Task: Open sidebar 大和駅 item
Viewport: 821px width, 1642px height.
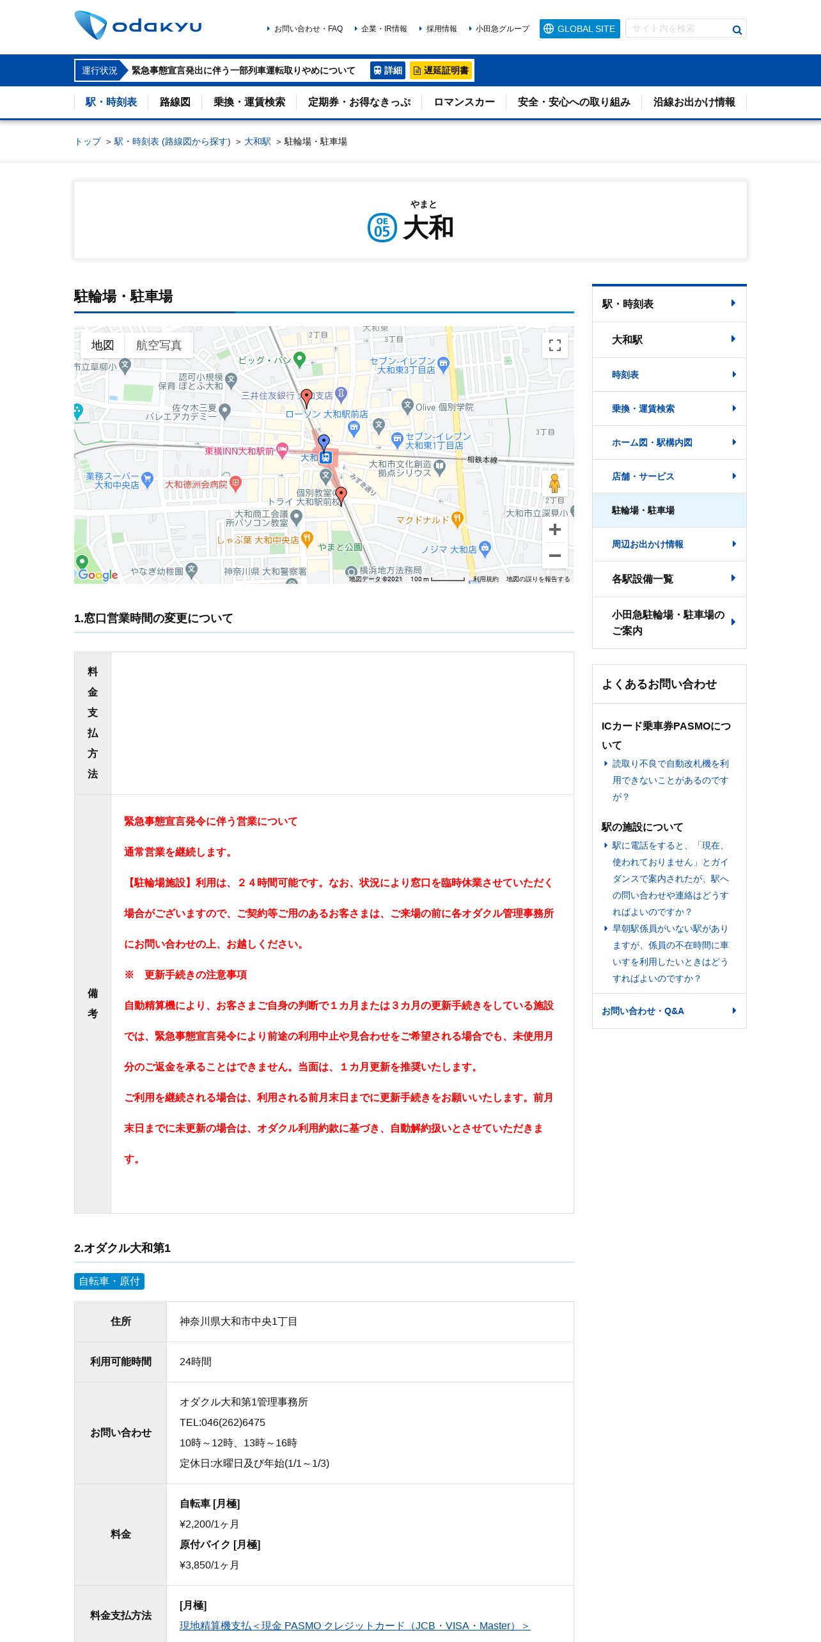Action: point(669,340)
